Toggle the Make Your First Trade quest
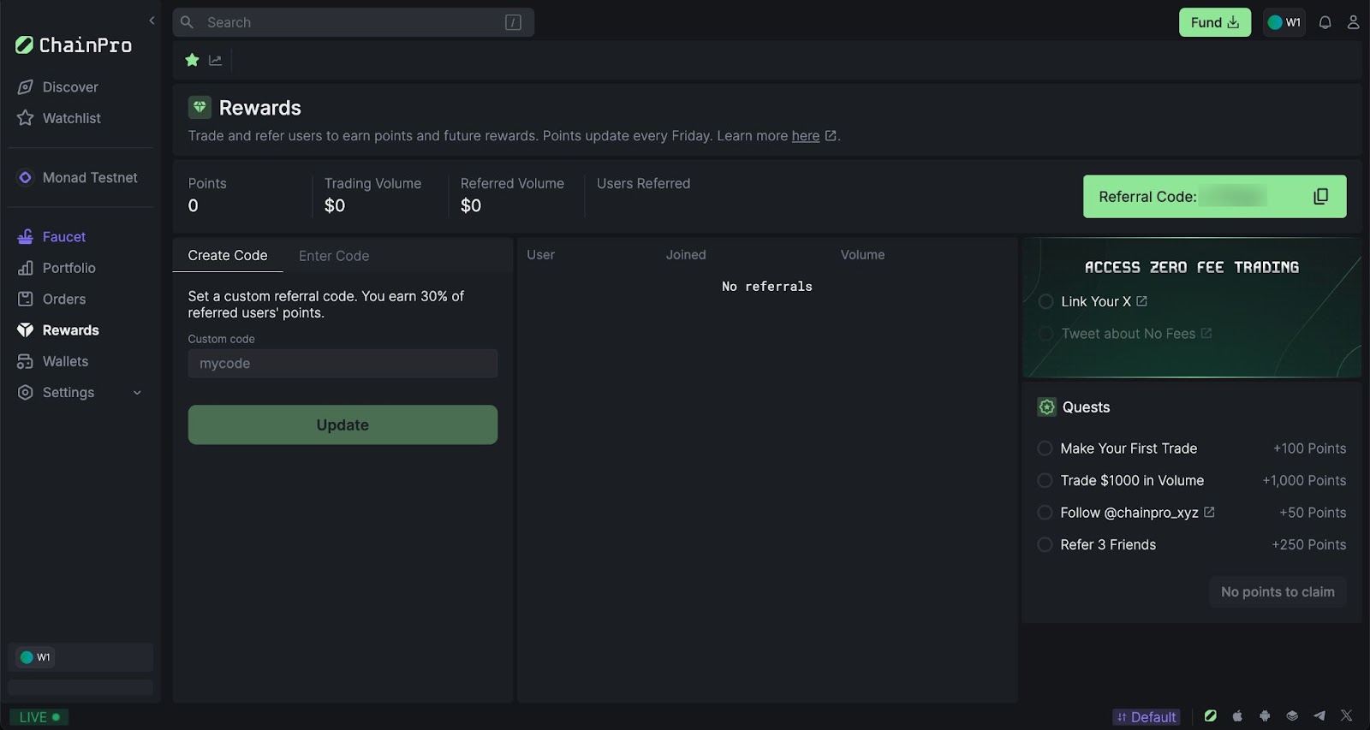The width and height of the screenshot is (1370, 730). 1045,448
